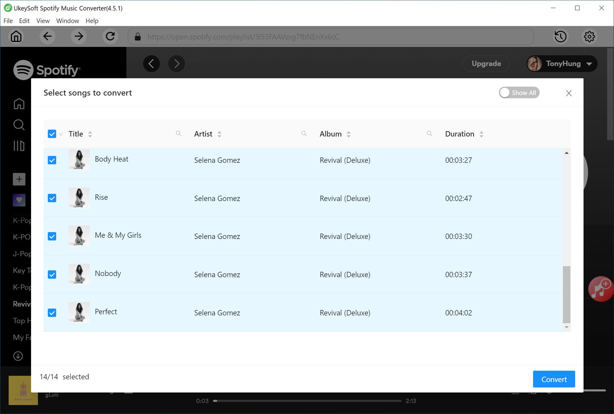Open the Help menu
Image resolution: width=614 pixels, height=414 pixels.
[91, 21]
